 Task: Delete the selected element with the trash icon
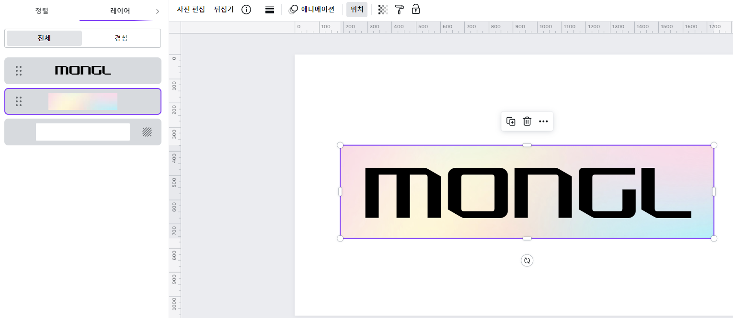pyautogui.click(x=527, y=121)
